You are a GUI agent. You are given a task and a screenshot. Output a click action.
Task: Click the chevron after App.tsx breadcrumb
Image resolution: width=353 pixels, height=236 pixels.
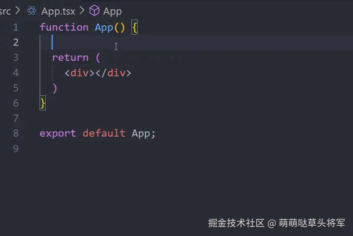coord(82,11)
